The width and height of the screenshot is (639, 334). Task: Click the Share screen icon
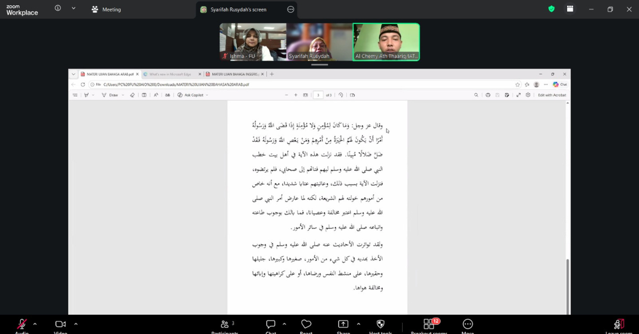(343, 324)
